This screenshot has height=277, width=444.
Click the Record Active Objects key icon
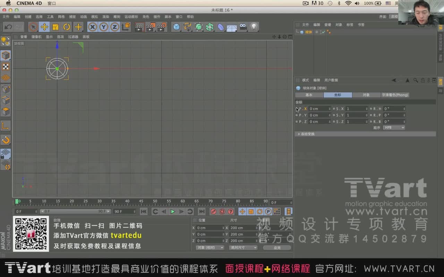coord(214,212)
